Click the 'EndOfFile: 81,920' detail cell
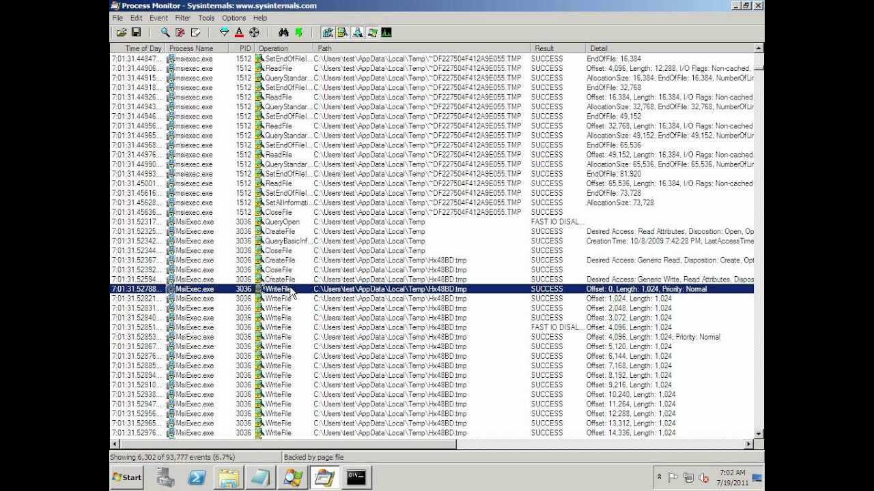 pyautogui.click(x=614, y=175)
